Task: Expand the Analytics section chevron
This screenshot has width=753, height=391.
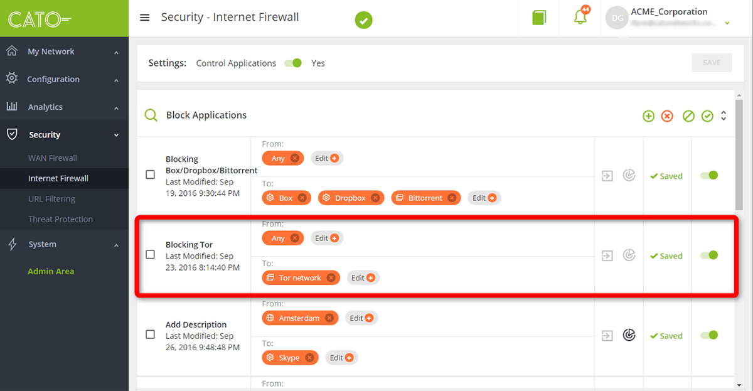Action: 116,108
